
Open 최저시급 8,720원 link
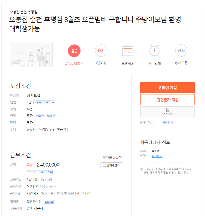point(113,158)
